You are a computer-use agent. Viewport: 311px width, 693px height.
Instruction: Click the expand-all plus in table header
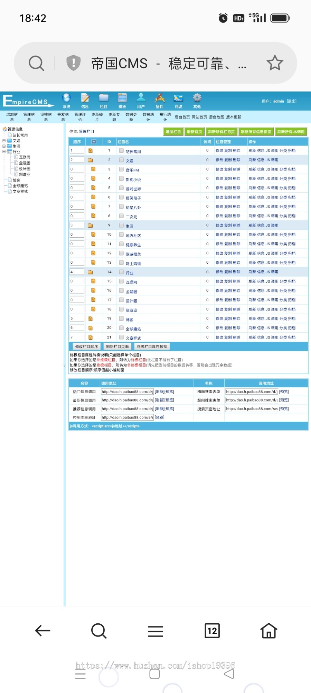point(94,142)
